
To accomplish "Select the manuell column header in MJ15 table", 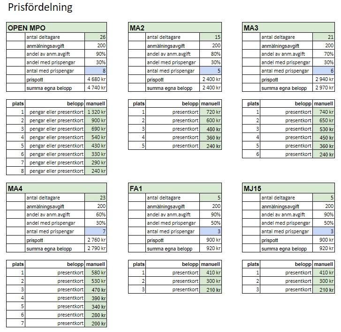I will pos(324,264).
